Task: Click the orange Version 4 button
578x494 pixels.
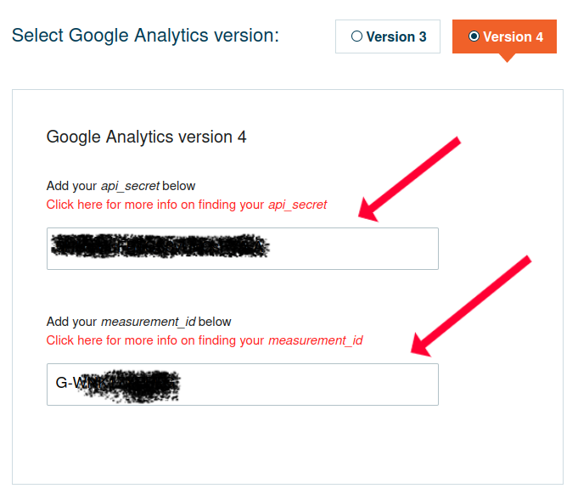Action: 504,36
